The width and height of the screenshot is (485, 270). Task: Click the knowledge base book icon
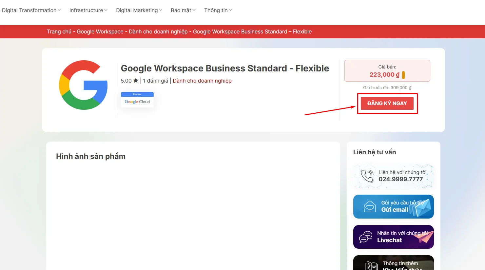tap(371, 265)
